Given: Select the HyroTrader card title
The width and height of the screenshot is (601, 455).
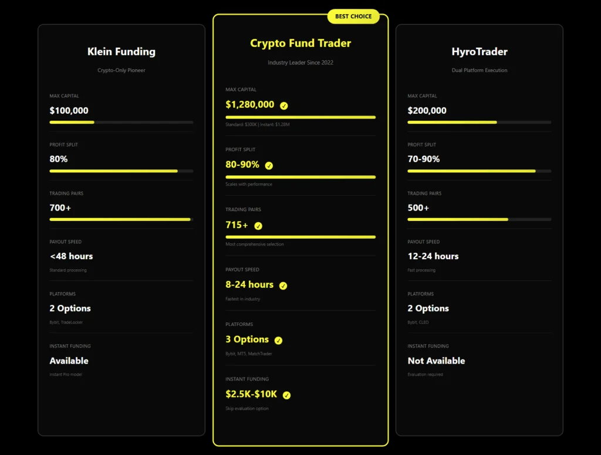Looking at the screenshot, I should click(480, 52).
